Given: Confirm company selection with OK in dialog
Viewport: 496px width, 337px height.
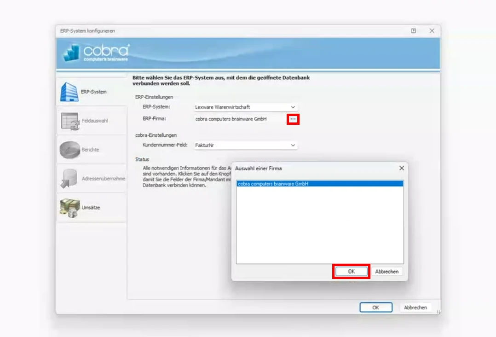Looking at the screenshot, I should (x=351, y=272).
